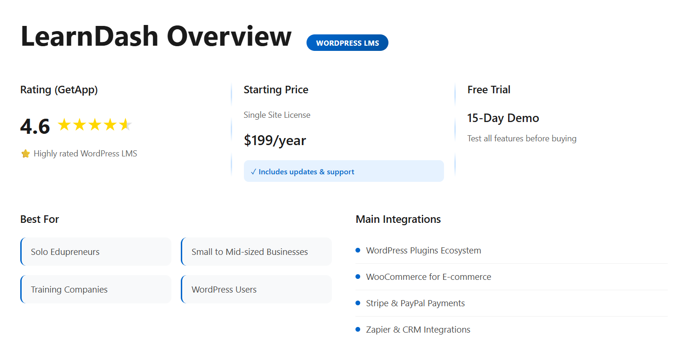Click Stripe & PayPal Payments list item
The width and height of the screenshot is (686, 359).
coord(512,303)
